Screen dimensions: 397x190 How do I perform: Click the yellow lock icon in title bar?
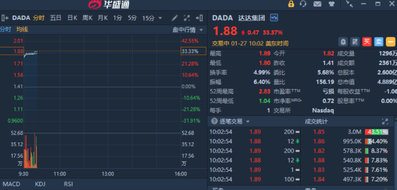pyautogui.click(x=291, y=4)
